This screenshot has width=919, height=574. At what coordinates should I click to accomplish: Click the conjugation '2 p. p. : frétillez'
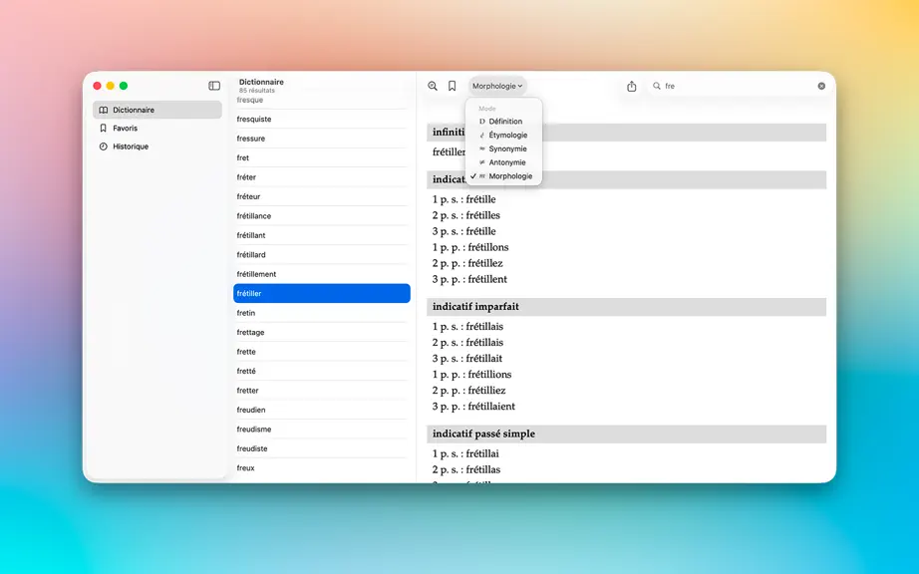pos(467,263)
